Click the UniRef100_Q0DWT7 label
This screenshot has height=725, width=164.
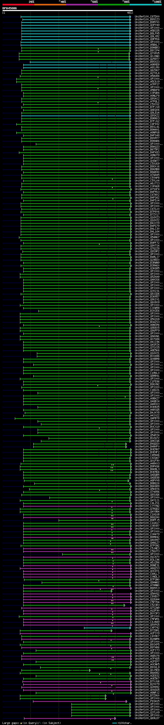pyautogui.click(x=147, y=161)
